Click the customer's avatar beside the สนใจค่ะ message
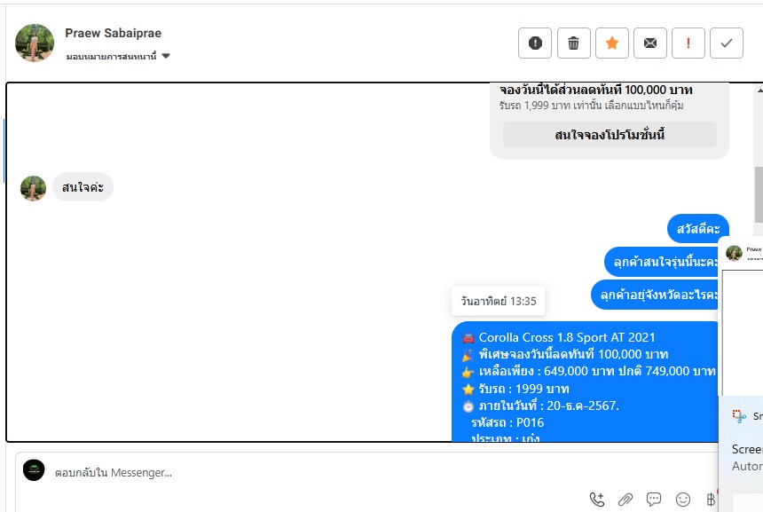This screenshot has width=763, height=512. pyautogui.click(x=33, y=188)
